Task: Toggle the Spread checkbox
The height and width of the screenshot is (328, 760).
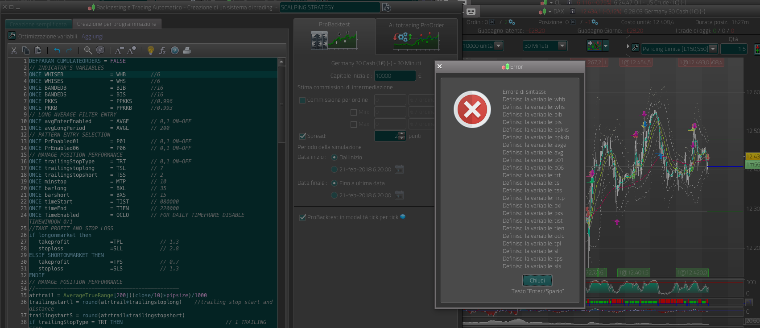Action: tap(302, 136)
